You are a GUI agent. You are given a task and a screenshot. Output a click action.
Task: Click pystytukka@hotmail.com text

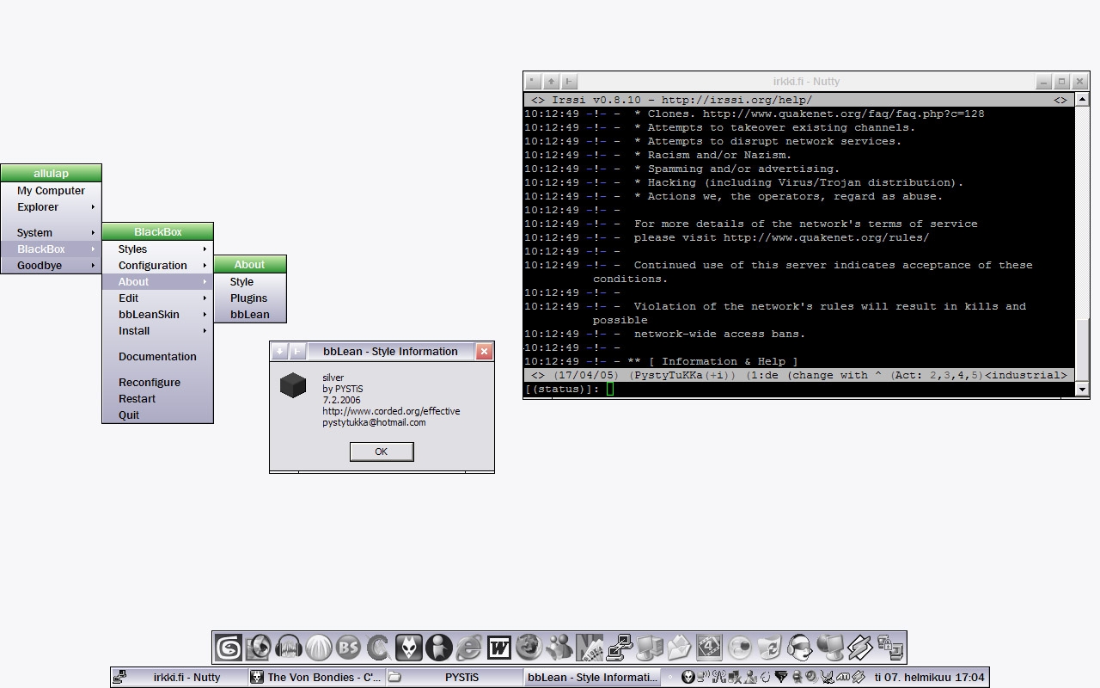click(374, 422)
